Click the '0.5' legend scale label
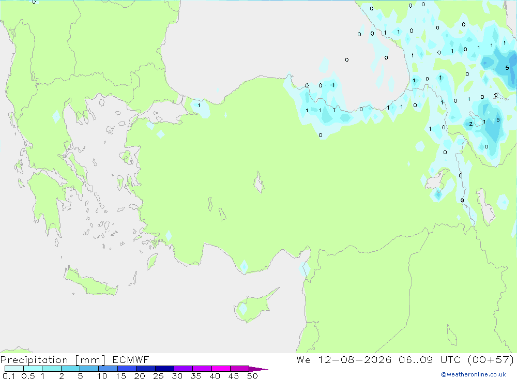 click(x=28, y=376)
